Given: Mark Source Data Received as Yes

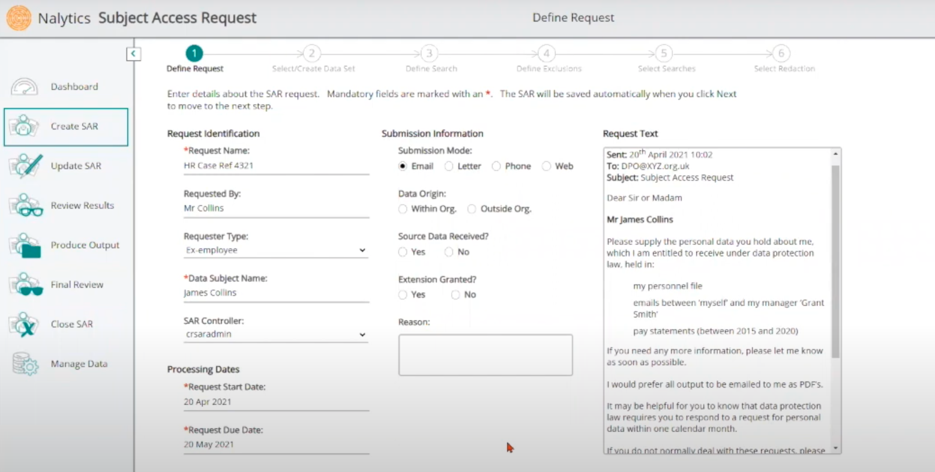Looking at the screenshot, I should [403, 252].
